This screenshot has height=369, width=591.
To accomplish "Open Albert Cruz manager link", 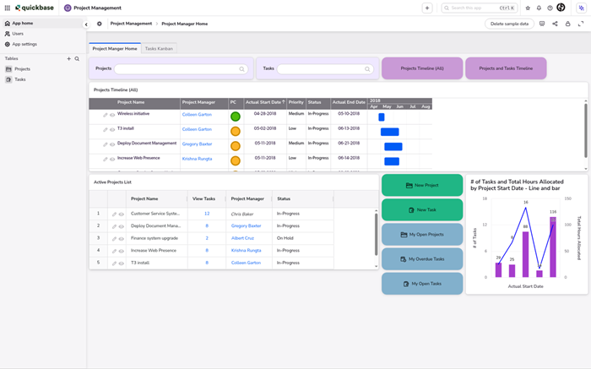I will click(x=242, y=238).
